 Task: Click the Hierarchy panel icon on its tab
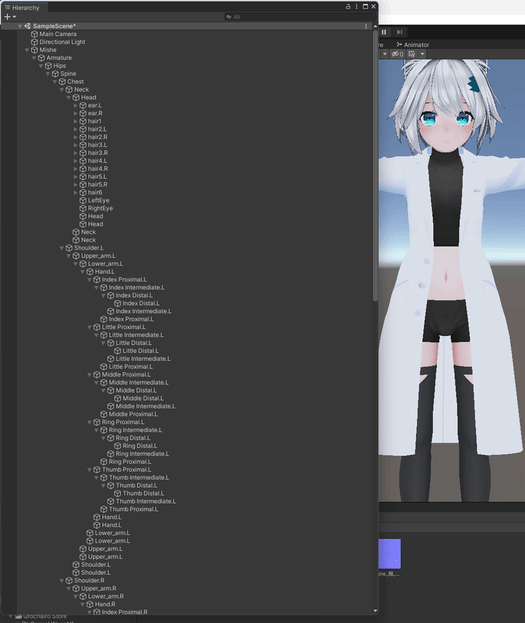7,7
